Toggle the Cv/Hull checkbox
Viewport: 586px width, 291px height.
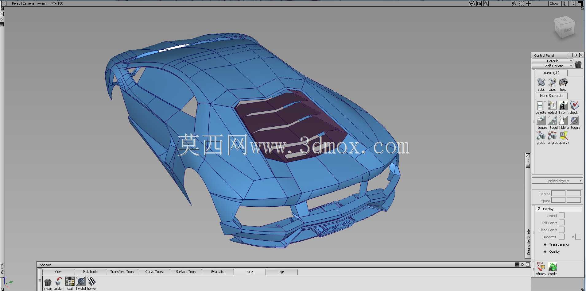(x=561, y=216)
